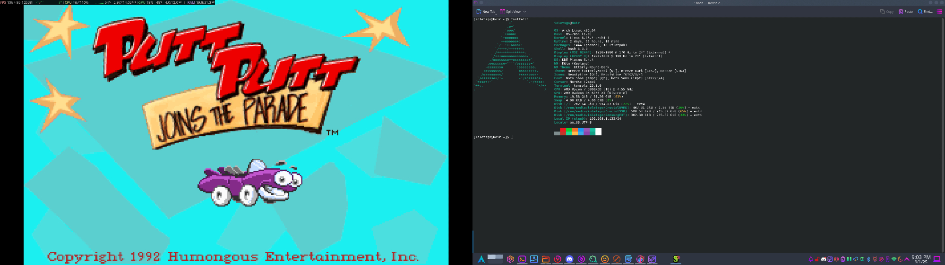Open System Settings gear from the taskbar
This screenshot has width=945, height=265.
coord(510,259)
